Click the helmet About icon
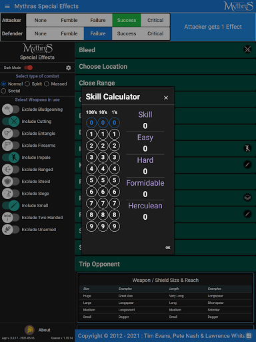256x342 pixels. click(29, 330)
